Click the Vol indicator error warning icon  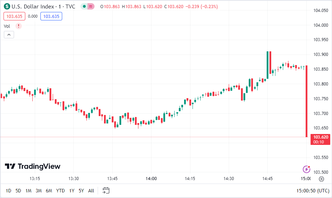19,26
